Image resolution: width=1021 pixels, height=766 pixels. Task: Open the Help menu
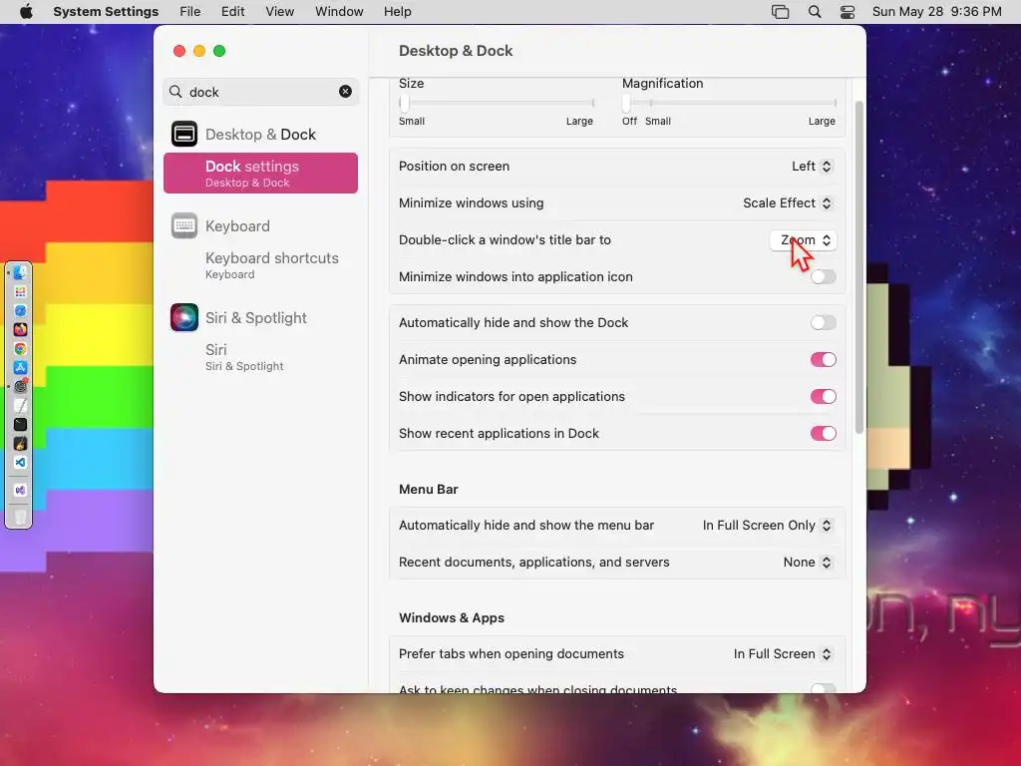[397, 12]
